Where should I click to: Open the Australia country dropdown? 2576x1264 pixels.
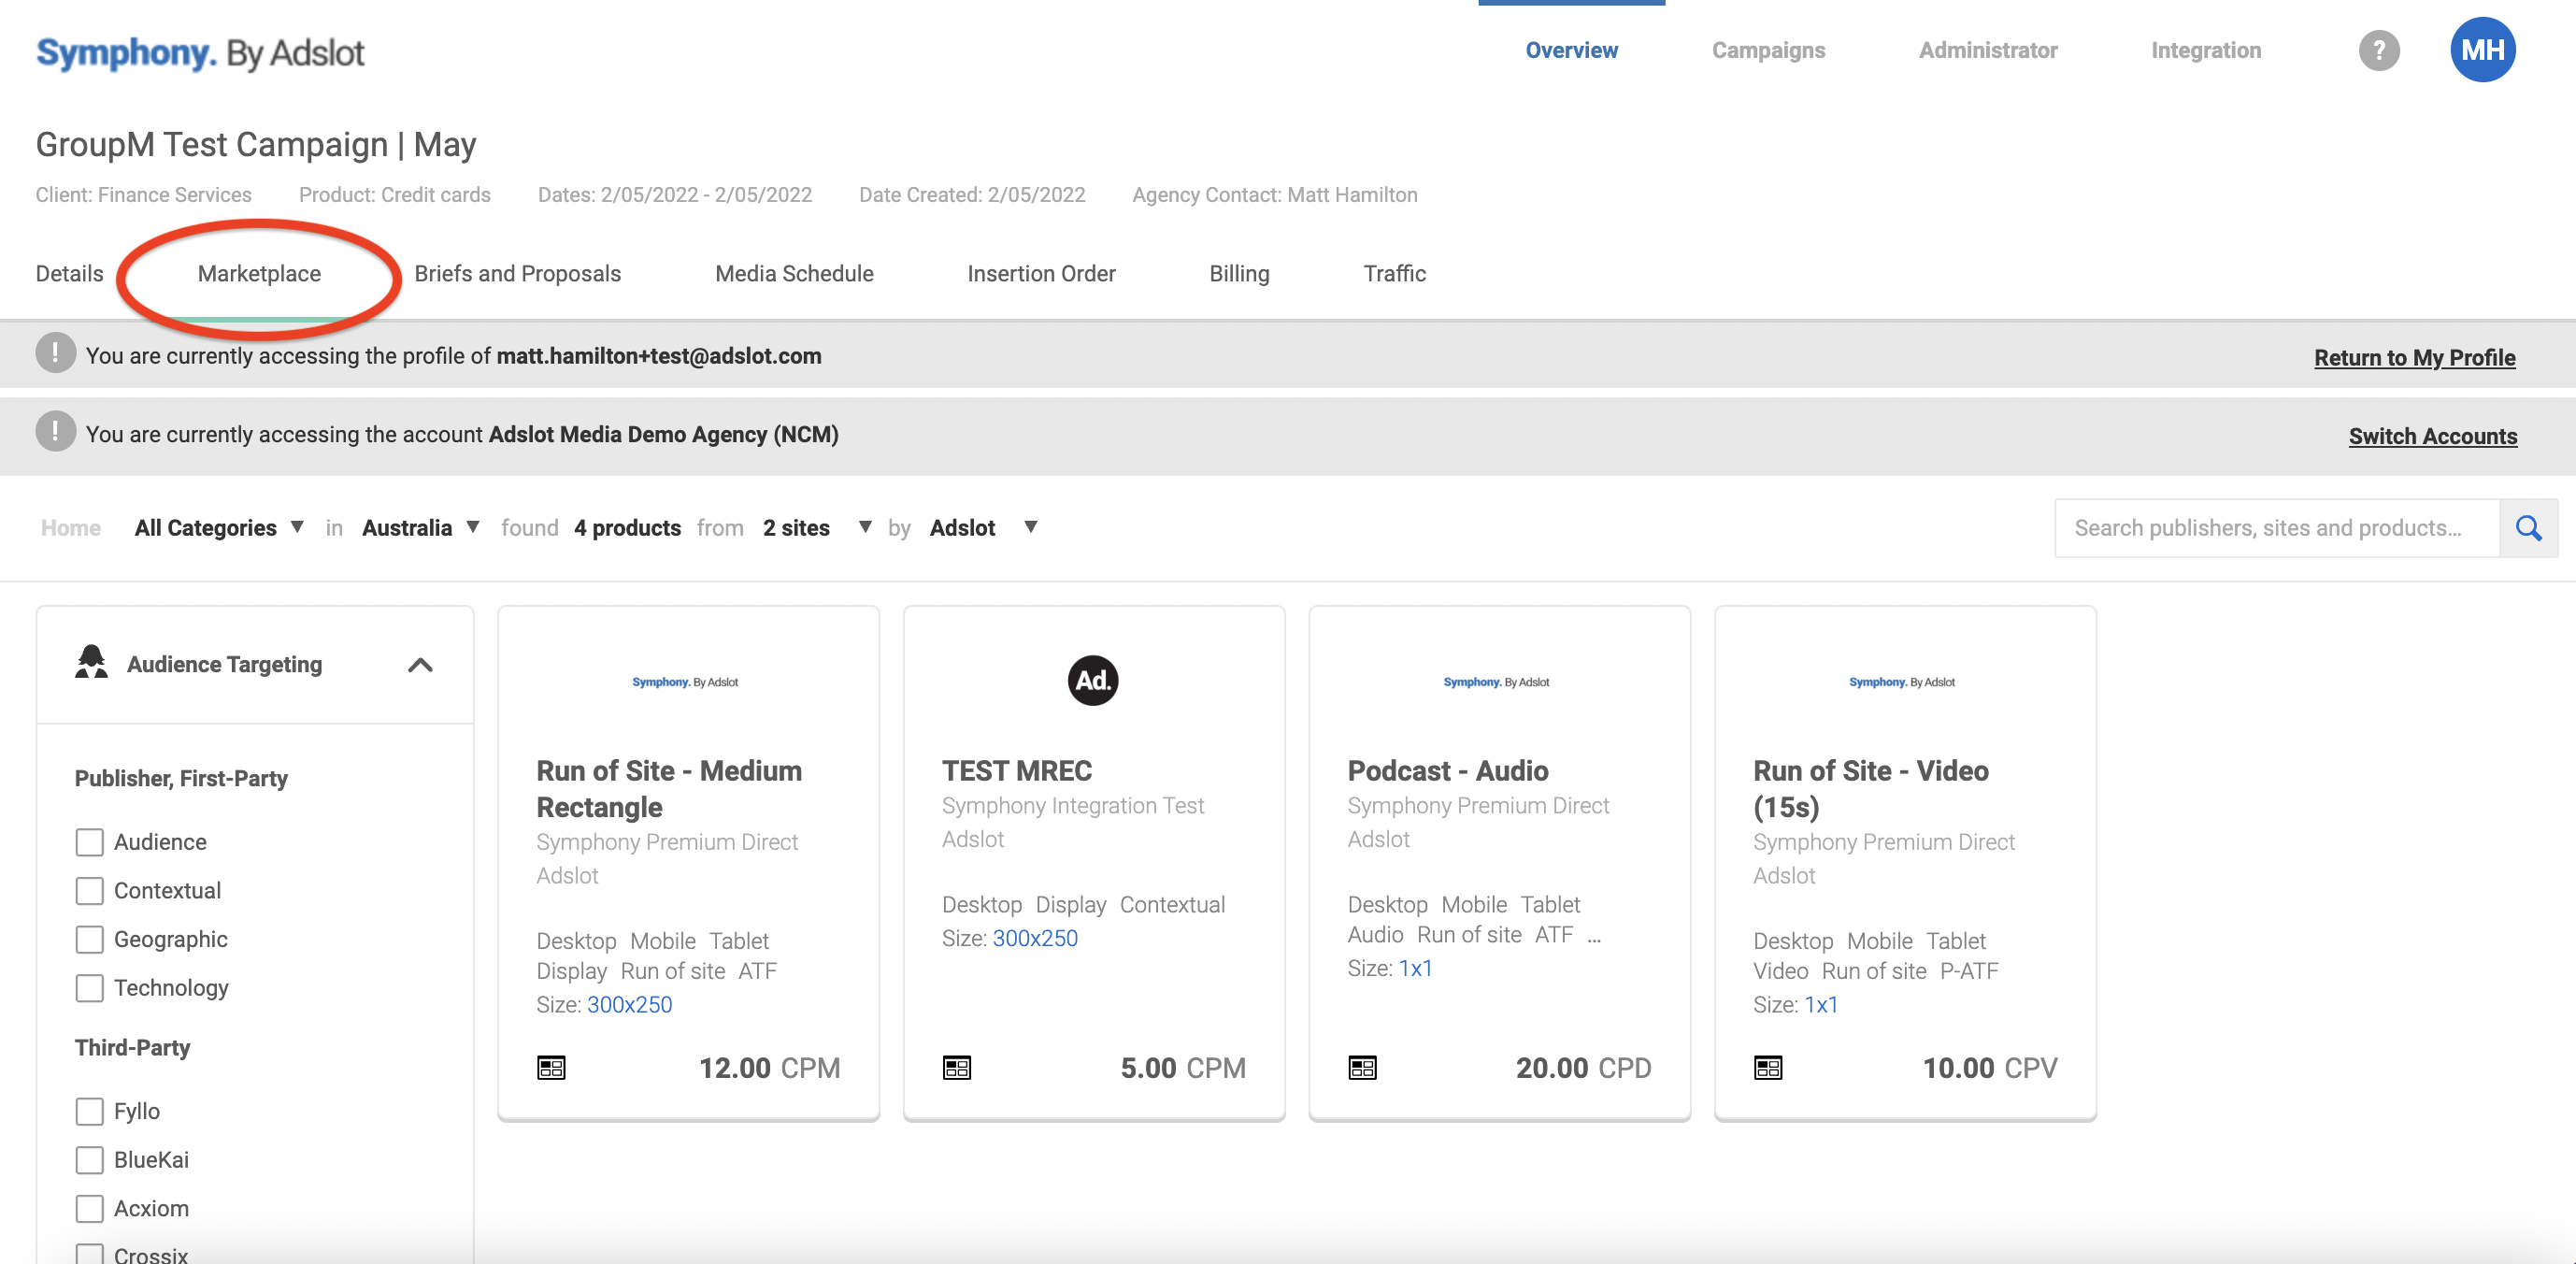tap(421, 528)
